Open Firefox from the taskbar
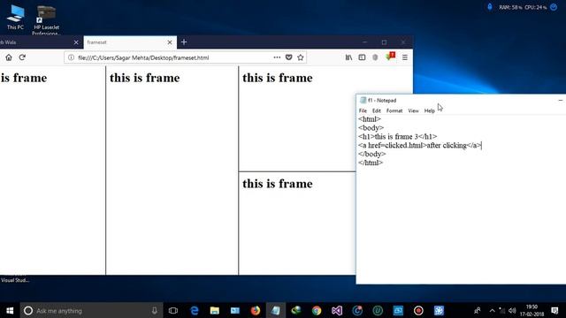 pos(256,310)
